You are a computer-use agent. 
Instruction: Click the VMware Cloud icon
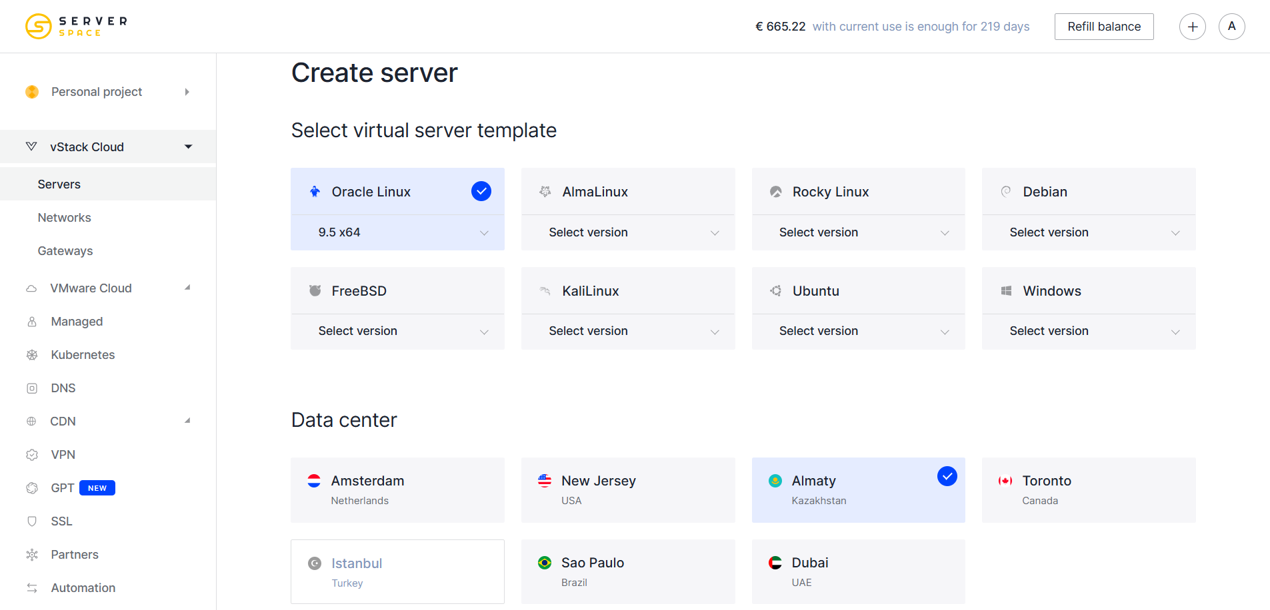point(31,288)
